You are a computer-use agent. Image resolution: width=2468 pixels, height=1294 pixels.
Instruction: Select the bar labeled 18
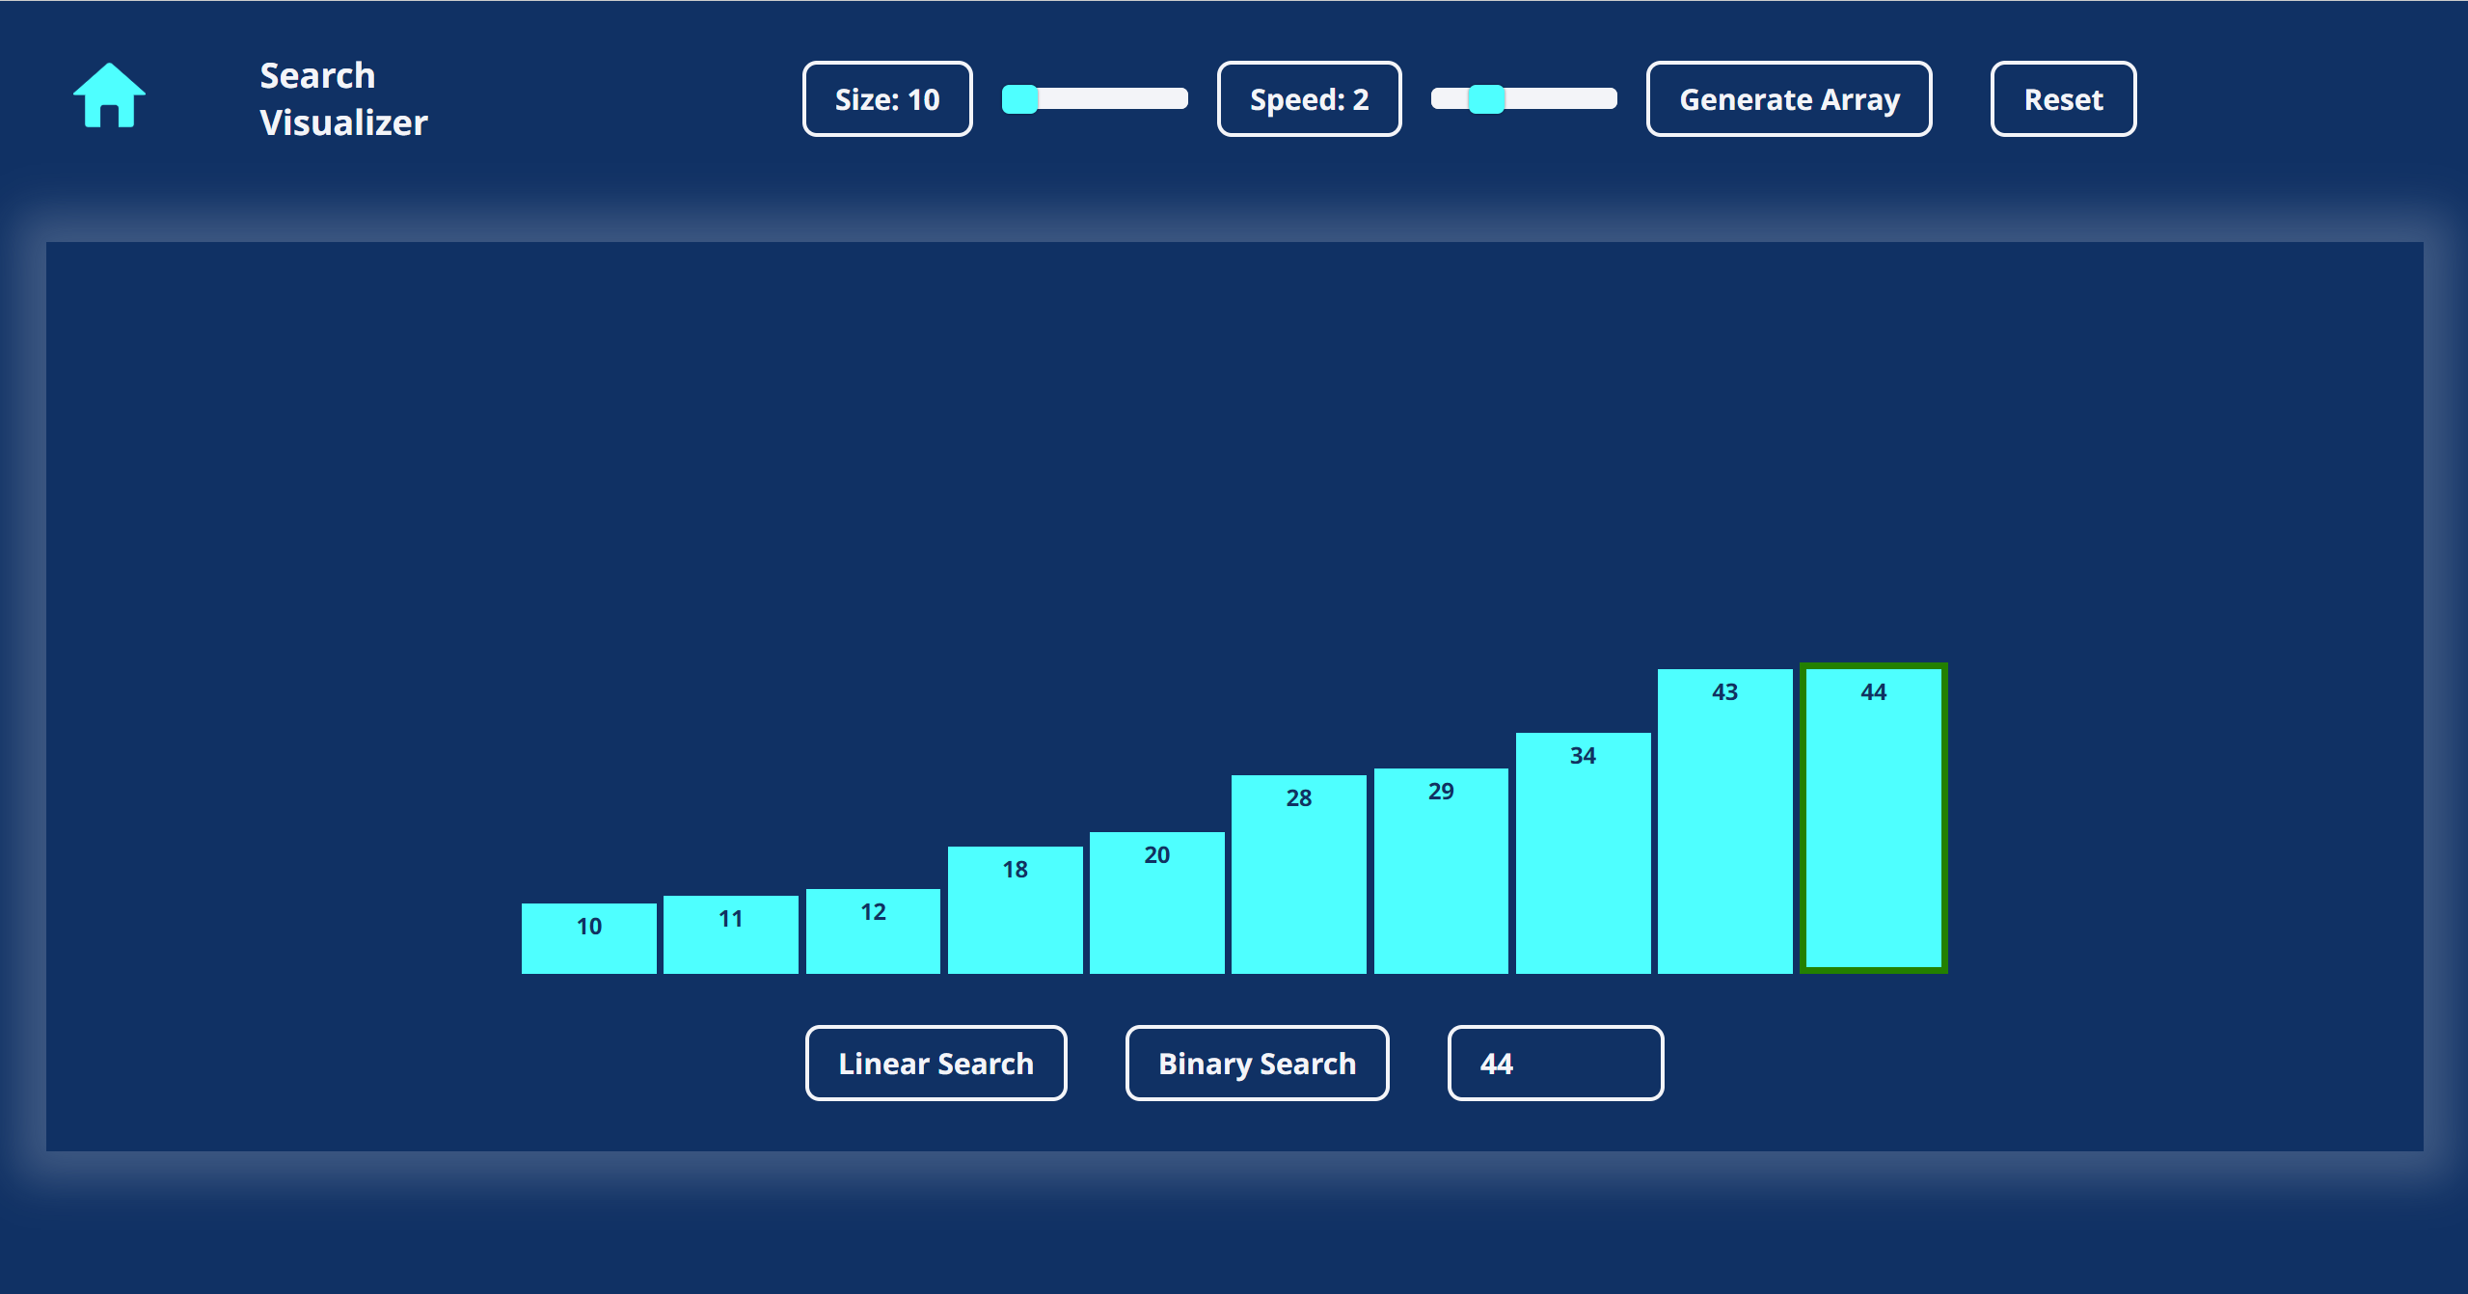tap(1015, 910)
